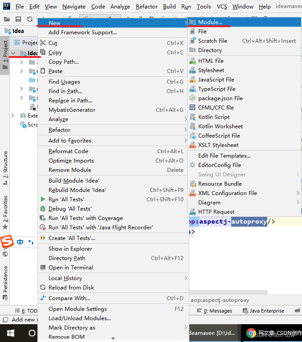This screenshot has height=342, width=302.
Task: Click the EditorConfig gear icon
Action: (x=192, y=165)
